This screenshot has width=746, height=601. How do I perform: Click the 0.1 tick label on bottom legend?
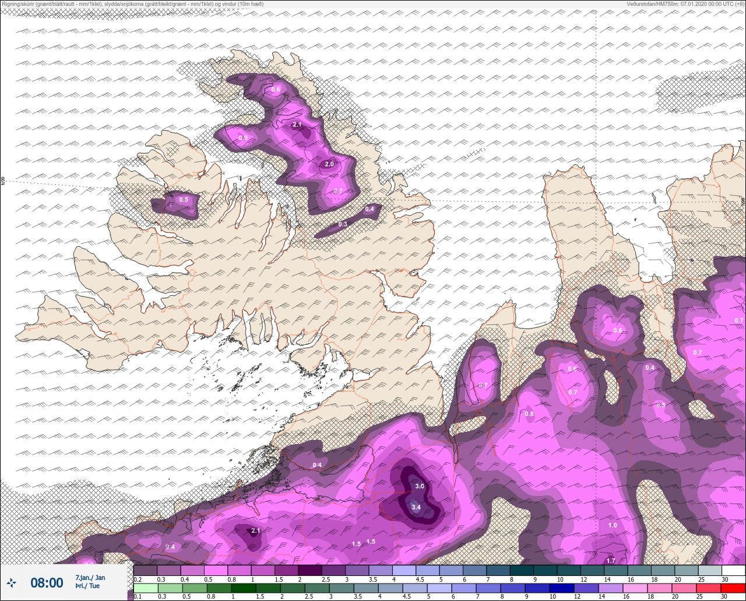point(138,596)
